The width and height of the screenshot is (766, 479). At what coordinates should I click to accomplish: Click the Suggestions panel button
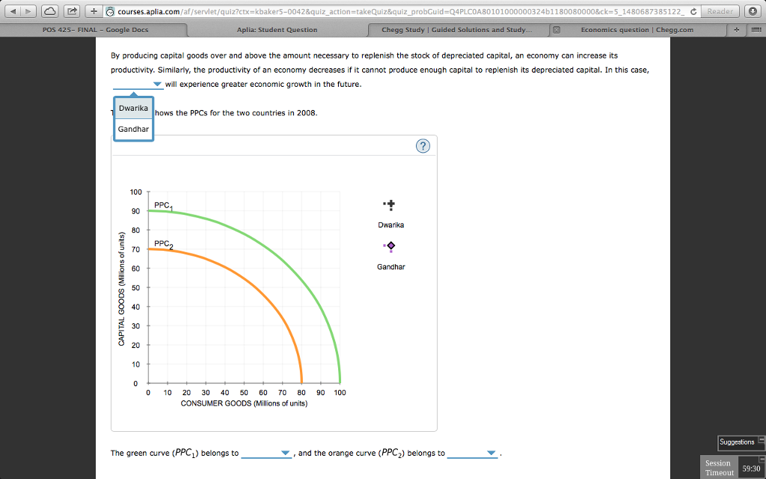(x=737, y=442)
